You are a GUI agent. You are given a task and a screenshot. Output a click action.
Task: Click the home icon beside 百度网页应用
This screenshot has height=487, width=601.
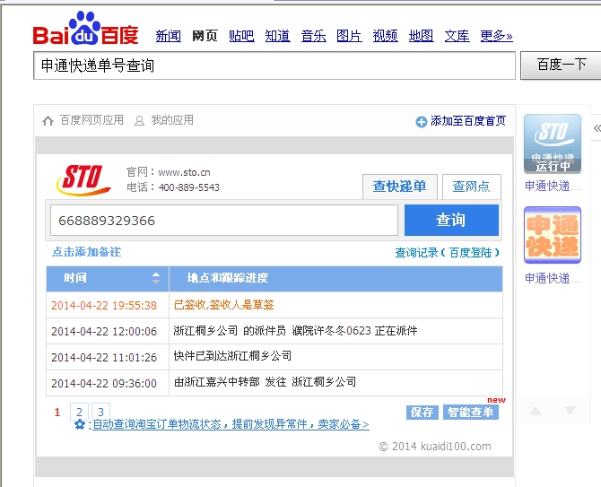coord(48,121)
